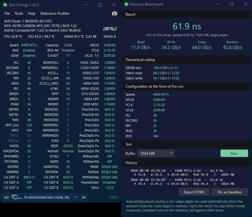252x217 pixels.
Task: Select the latest 61.9 ns history entry
Action: (182, 173)
